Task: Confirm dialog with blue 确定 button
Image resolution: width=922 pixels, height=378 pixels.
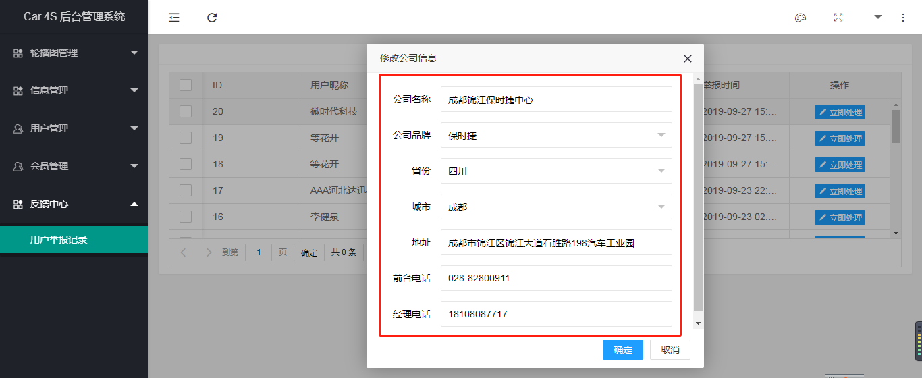Action: click(x=623, y=350)
